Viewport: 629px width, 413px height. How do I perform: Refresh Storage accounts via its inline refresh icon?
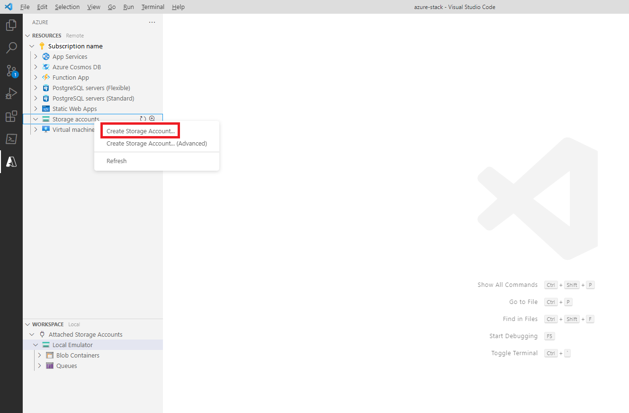coord(143,119)
